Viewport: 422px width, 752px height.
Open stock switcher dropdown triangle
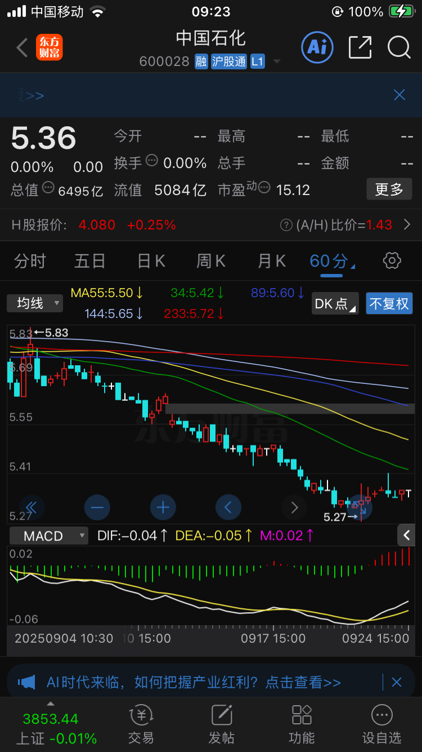pos(276,61)
